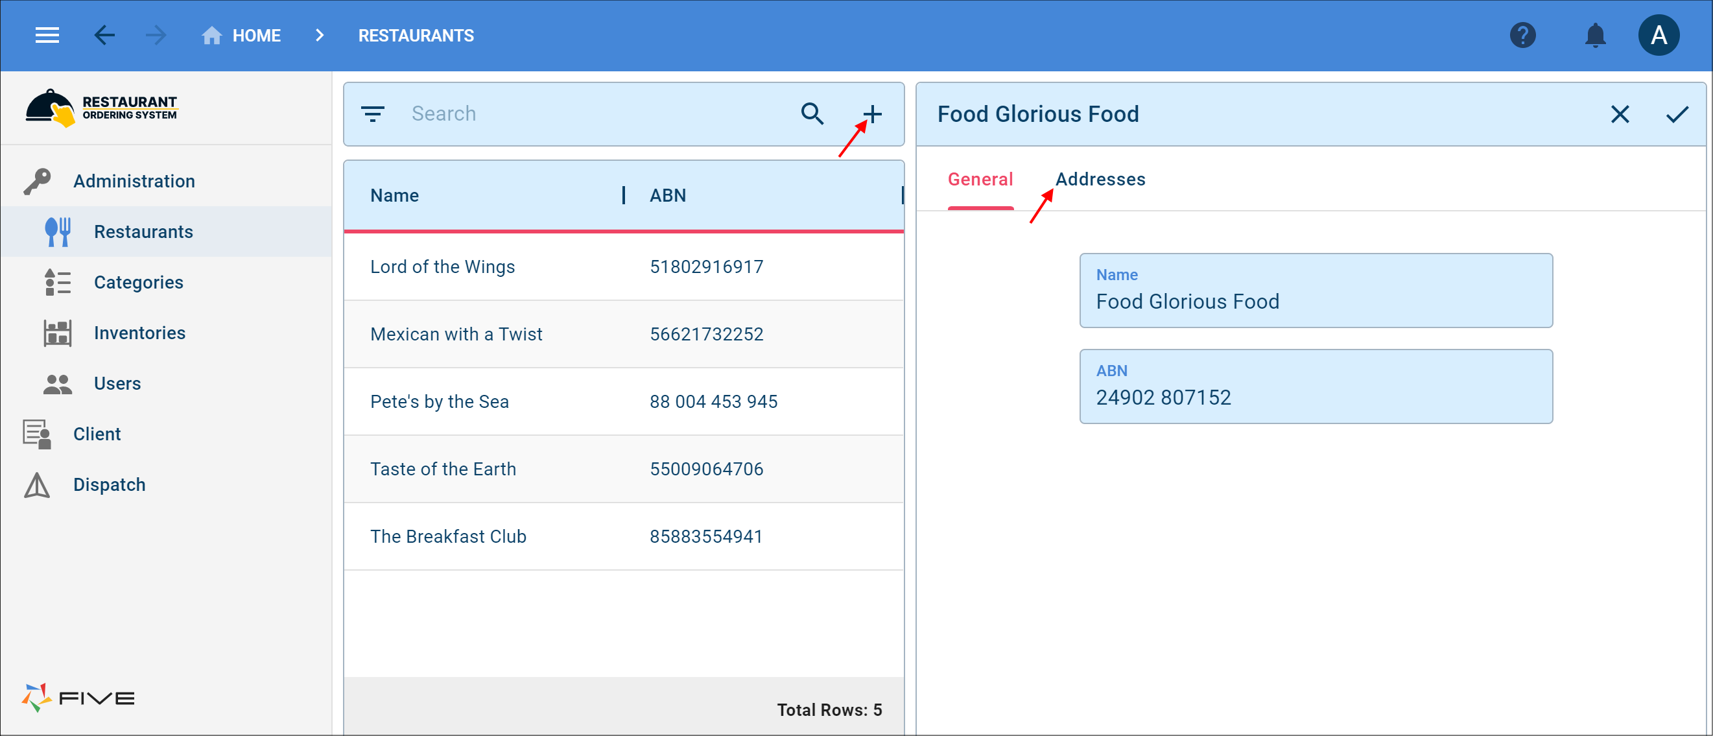Add a new restaurant with plus icon
1713x736 pixels.
pyautogui.click(x=872, y=113)
